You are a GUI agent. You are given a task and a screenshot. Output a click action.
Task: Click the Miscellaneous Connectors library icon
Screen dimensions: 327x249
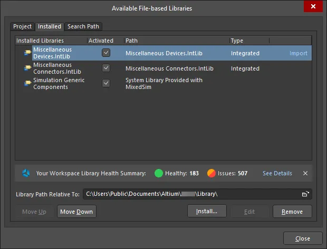click(x=27, y=68)
